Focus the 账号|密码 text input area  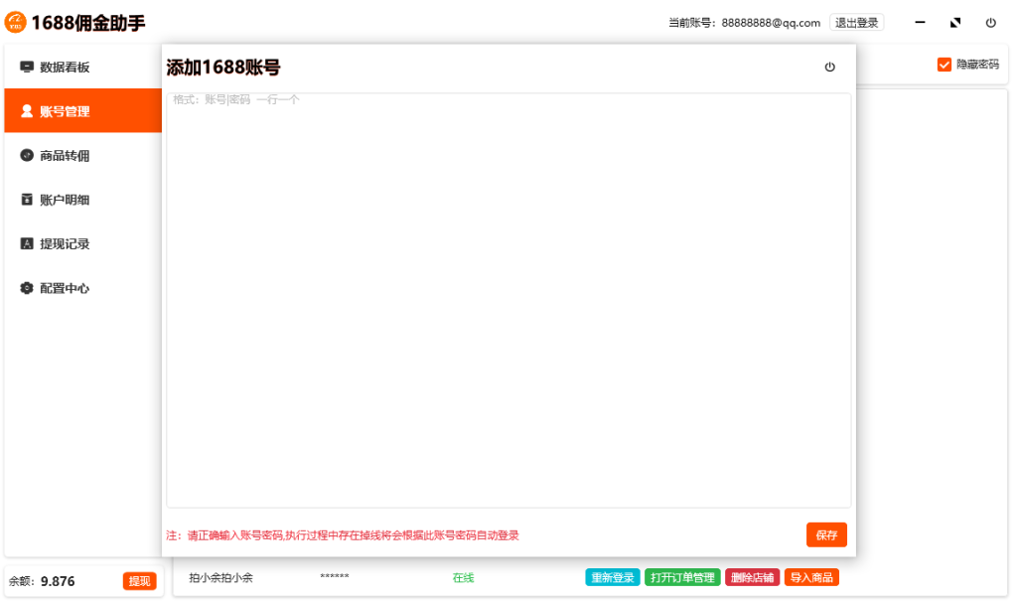pyautogui.click(x=508, y=298)
